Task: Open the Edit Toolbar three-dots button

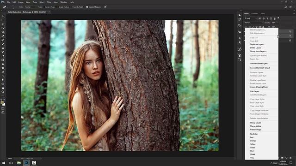Action: [3, 96]
